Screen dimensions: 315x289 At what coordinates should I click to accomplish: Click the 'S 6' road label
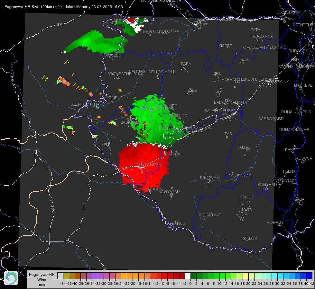(x=59, y=24)
